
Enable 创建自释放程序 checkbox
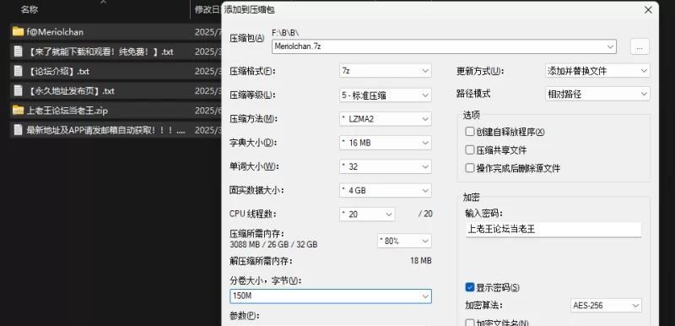point(470,132)
